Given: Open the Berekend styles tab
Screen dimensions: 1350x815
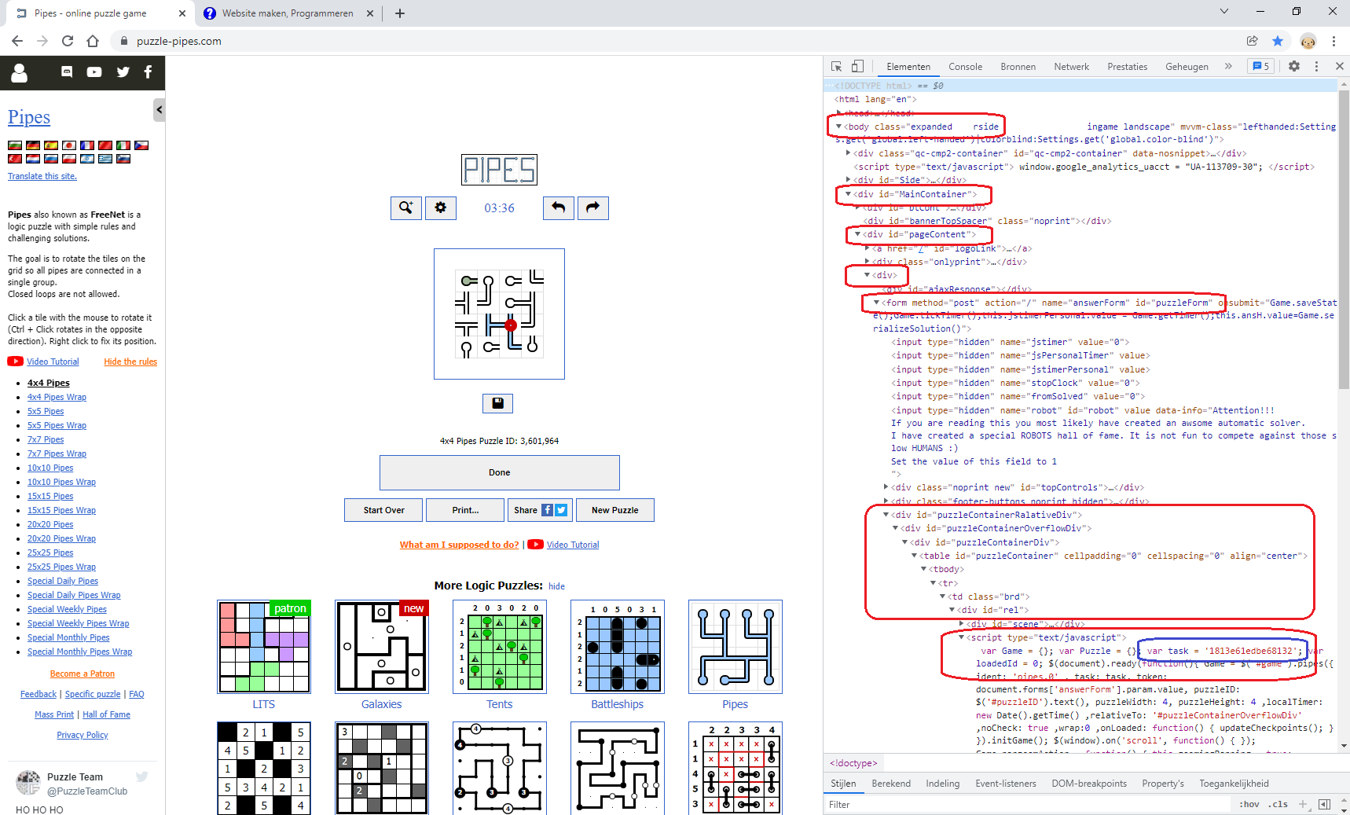Looking at the screenshot, I should pos(891,784).
